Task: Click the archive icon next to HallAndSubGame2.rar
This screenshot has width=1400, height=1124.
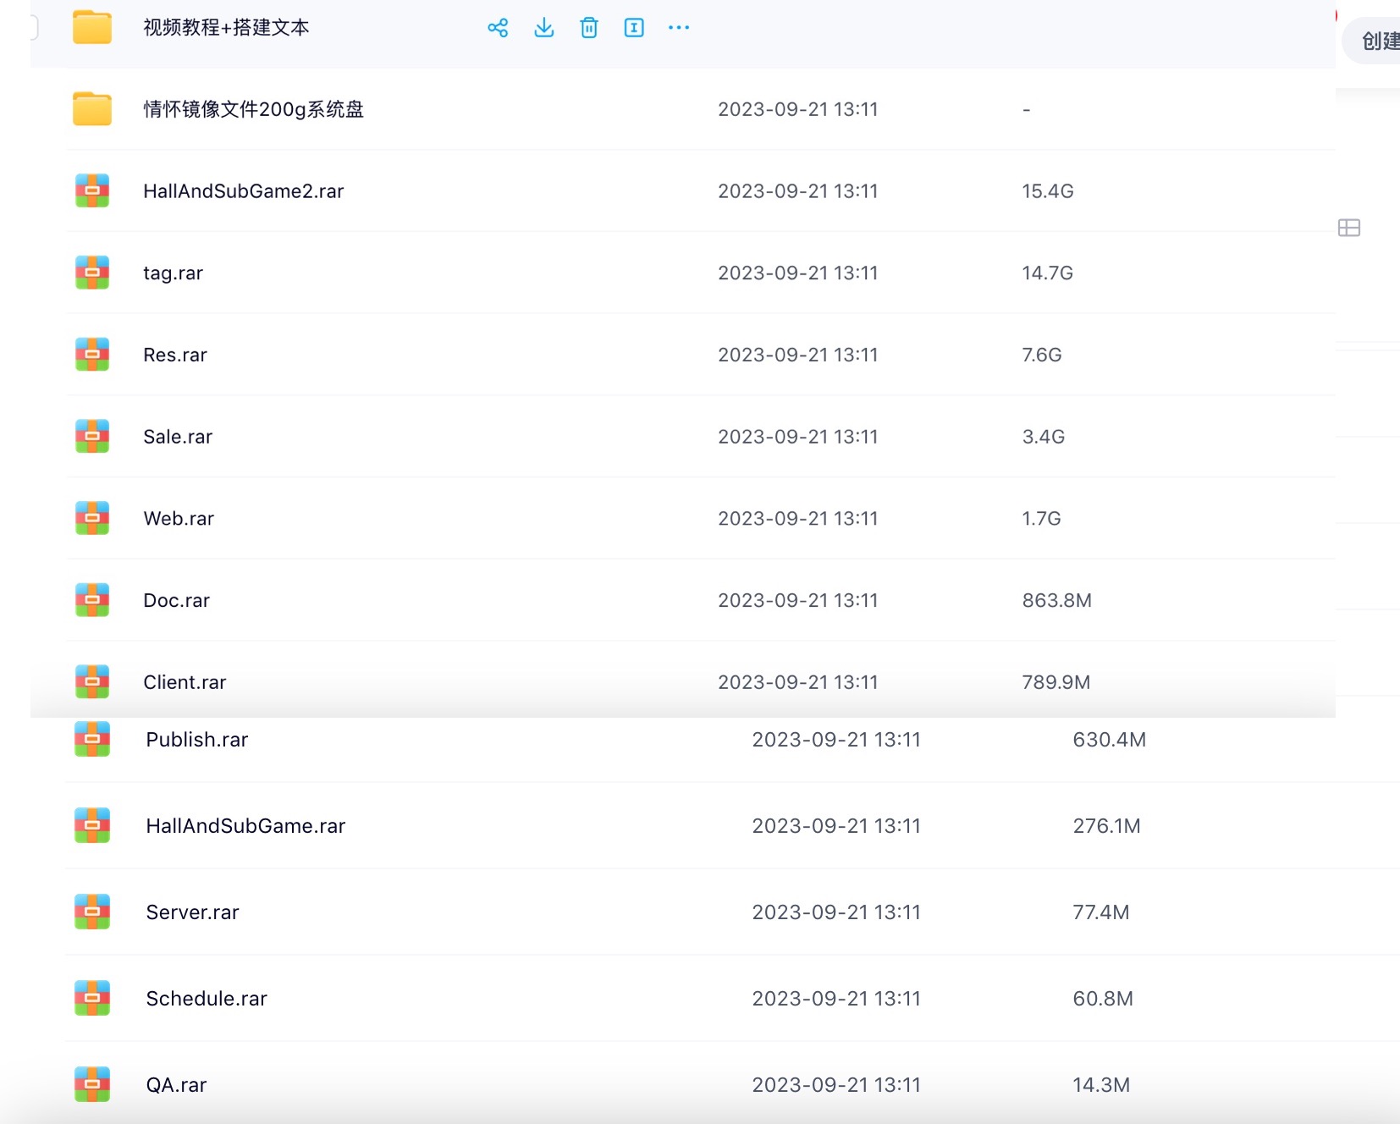Action: 92,190
